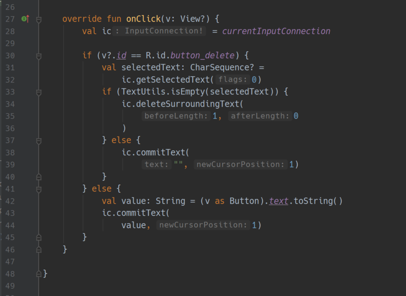The image size is (406, 296).
Task: Fold the TextUtils.isEmpty if block on line 33
Action: (x=39, y=92)
